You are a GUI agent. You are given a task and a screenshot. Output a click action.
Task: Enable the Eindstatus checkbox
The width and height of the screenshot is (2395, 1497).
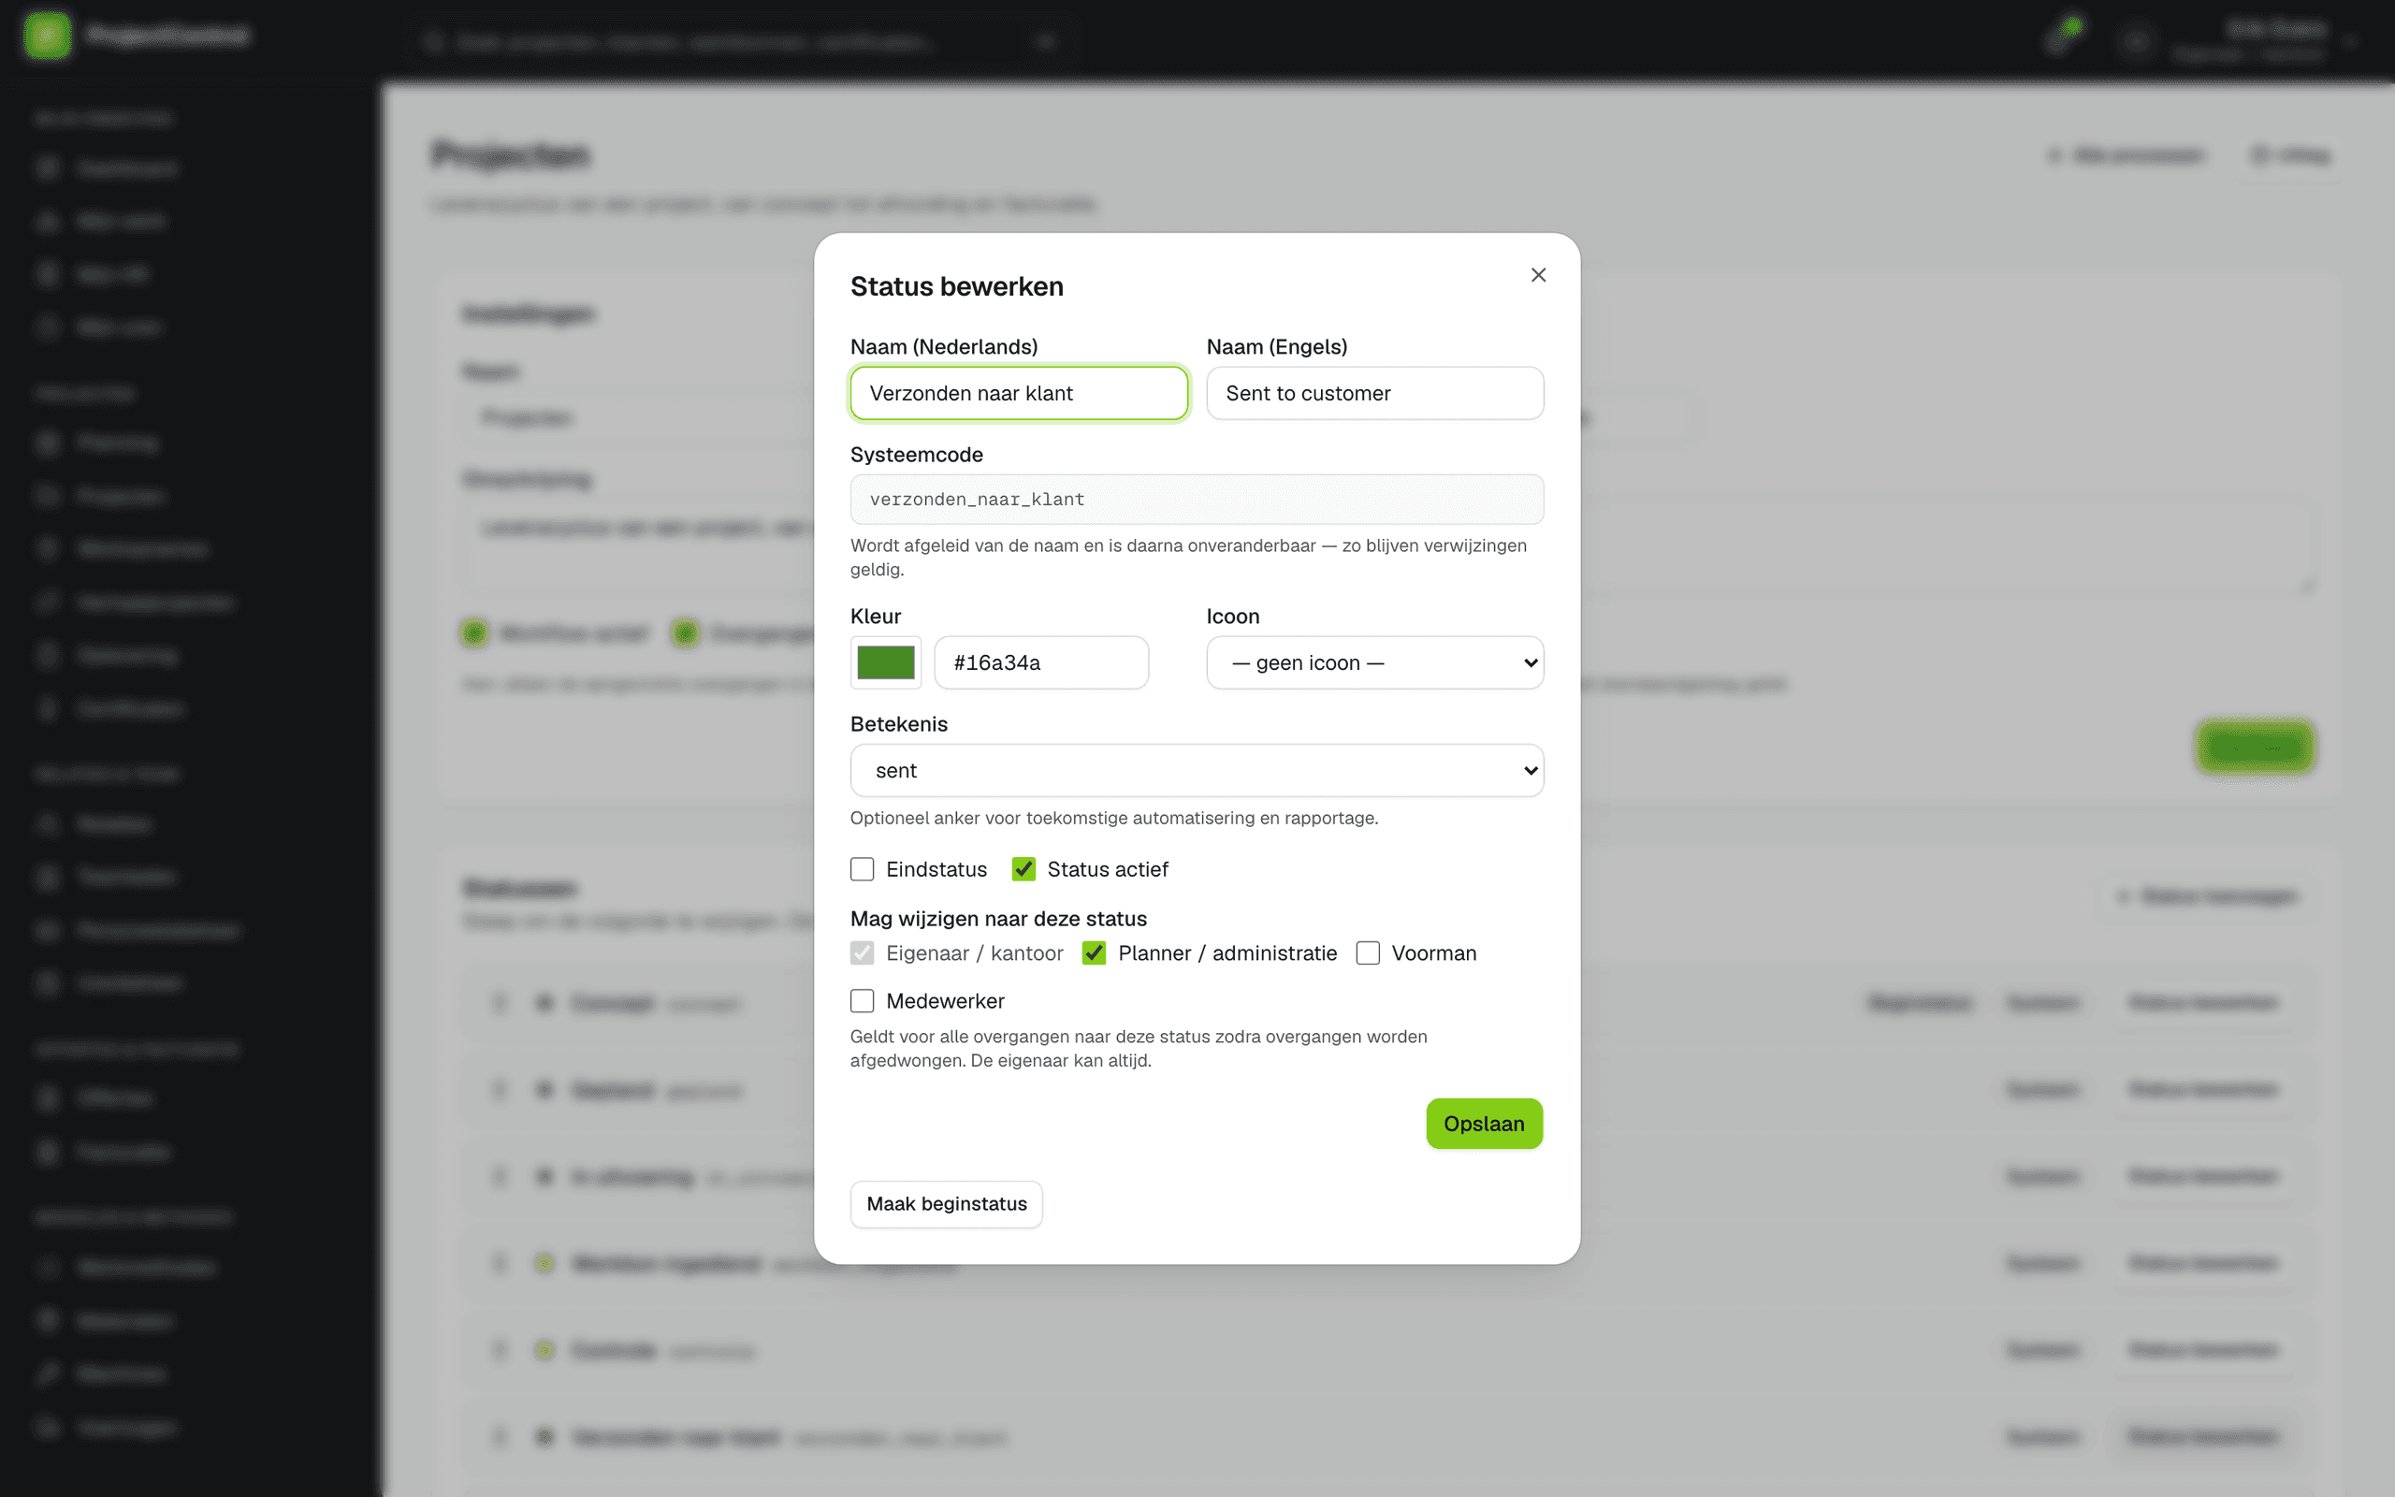point(862,869)
